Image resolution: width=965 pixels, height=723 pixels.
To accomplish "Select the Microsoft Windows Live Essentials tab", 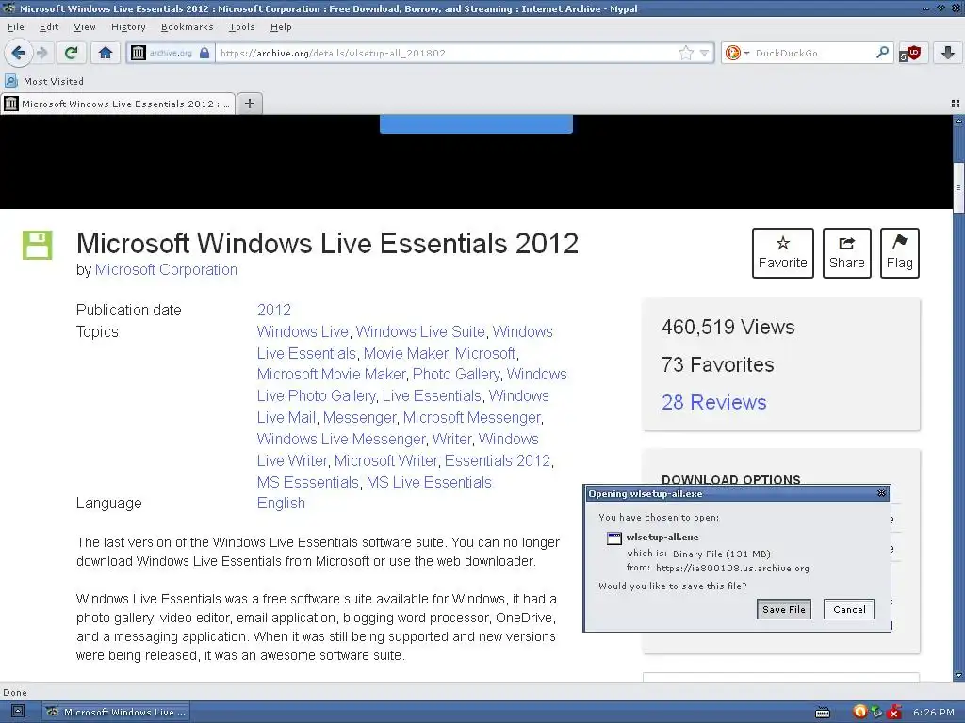I will pos(118,104).
